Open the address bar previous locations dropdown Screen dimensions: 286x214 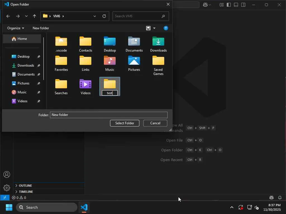tap(95, 16)
